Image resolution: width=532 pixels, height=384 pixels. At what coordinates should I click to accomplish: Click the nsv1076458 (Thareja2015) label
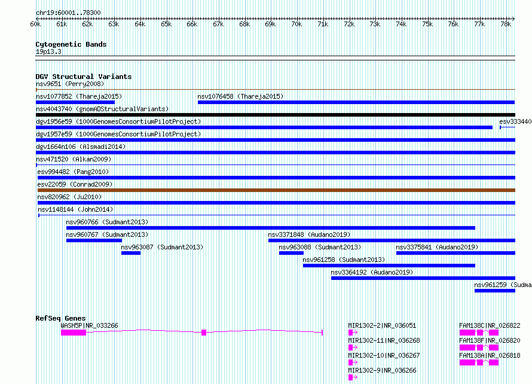pos(240,96)
